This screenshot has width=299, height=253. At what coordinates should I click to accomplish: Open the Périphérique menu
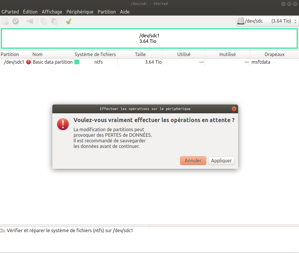[x=80, y=12]
